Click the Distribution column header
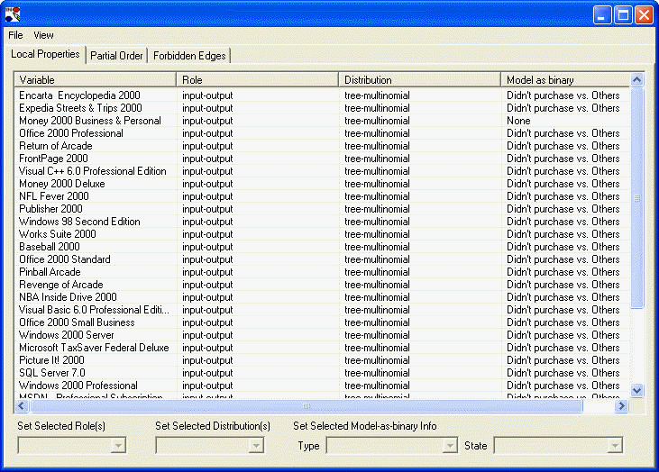659x472 pixels. (x=419, y=80)
